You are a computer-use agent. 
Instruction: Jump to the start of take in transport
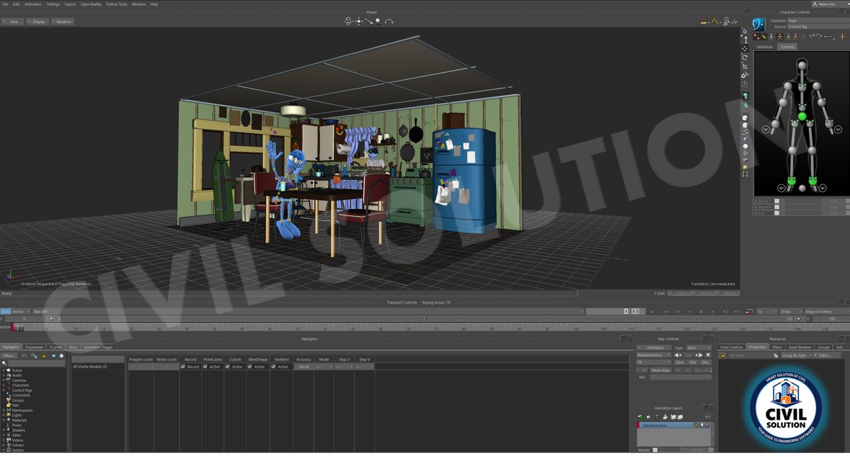pyautogui.click(x=665, y=312)
